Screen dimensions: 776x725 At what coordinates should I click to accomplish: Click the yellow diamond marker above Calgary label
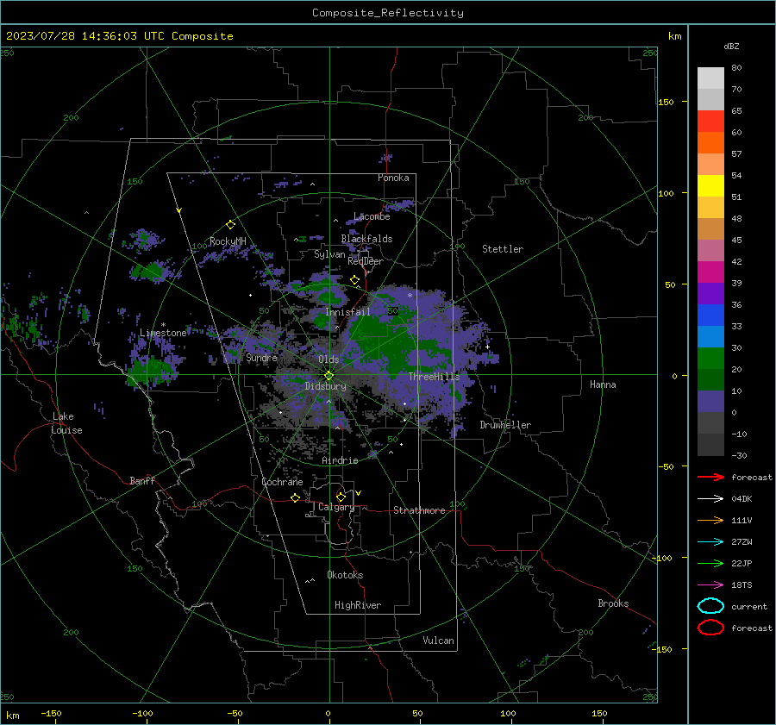point(341,497)
